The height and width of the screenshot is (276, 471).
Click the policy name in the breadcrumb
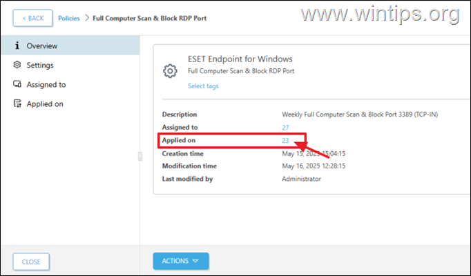tap(150, 18)
